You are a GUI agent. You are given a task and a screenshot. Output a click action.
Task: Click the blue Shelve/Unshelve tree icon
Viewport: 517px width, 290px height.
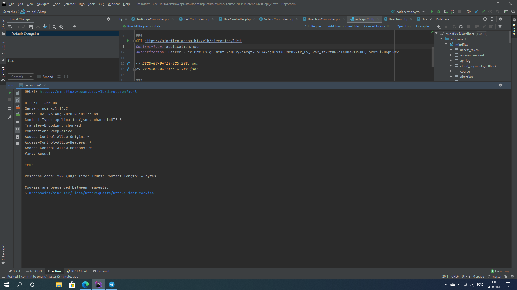45,27
